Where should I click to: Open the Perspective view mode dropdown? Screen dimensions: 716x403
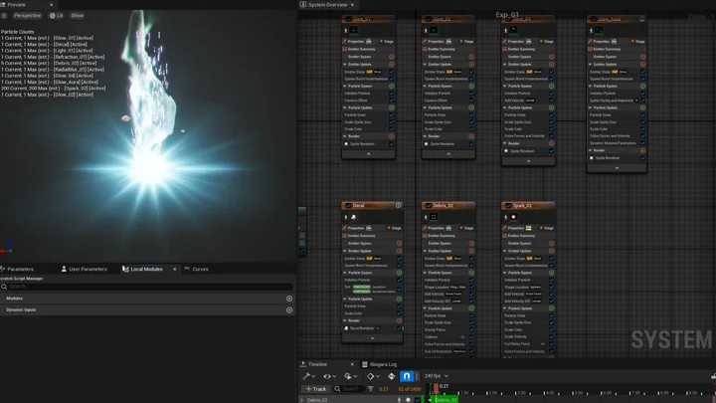[x=27, y=16]
